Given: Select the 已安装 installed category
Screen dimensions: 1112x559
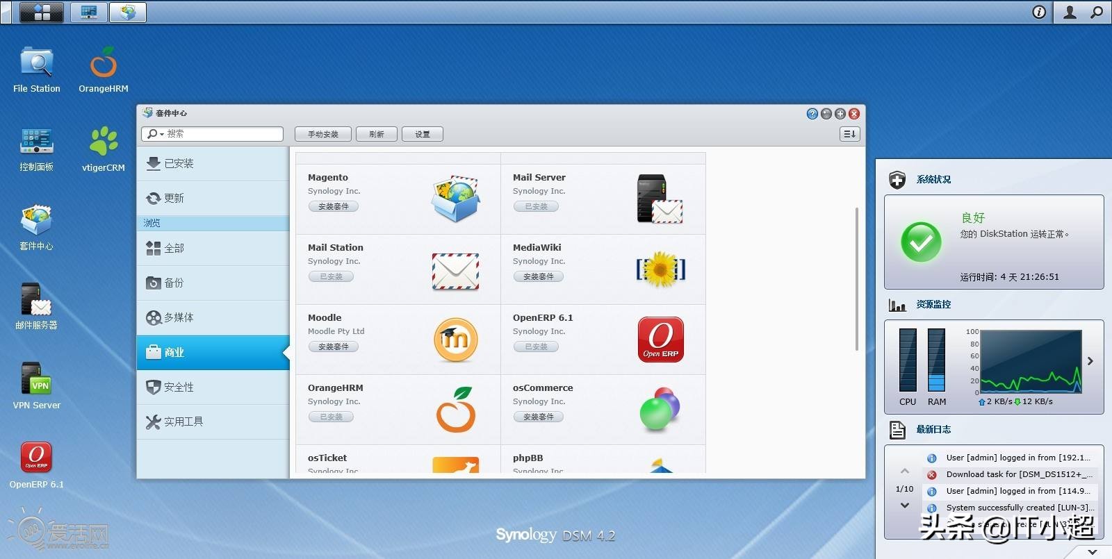Looking at the screenshot, I should (x=179, y=164).
